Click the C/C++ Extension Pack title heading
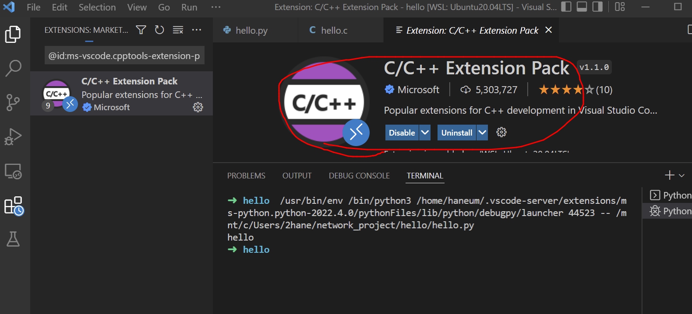692x314 pixels. pos(477,68)
